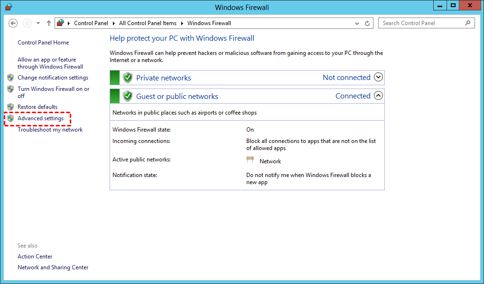This screenshot has height=284, width=484.
Task: Open Troubleshoot my network
Action: 50,130
